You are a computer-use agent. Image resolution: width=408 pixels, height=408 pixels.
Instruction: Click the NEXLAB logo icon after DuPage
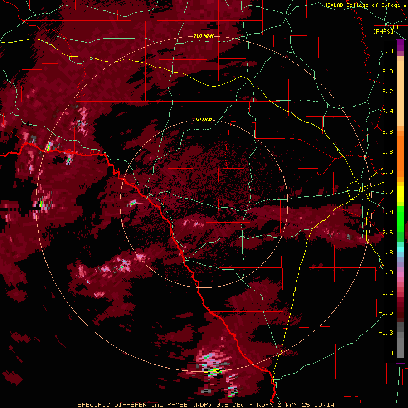404,5
